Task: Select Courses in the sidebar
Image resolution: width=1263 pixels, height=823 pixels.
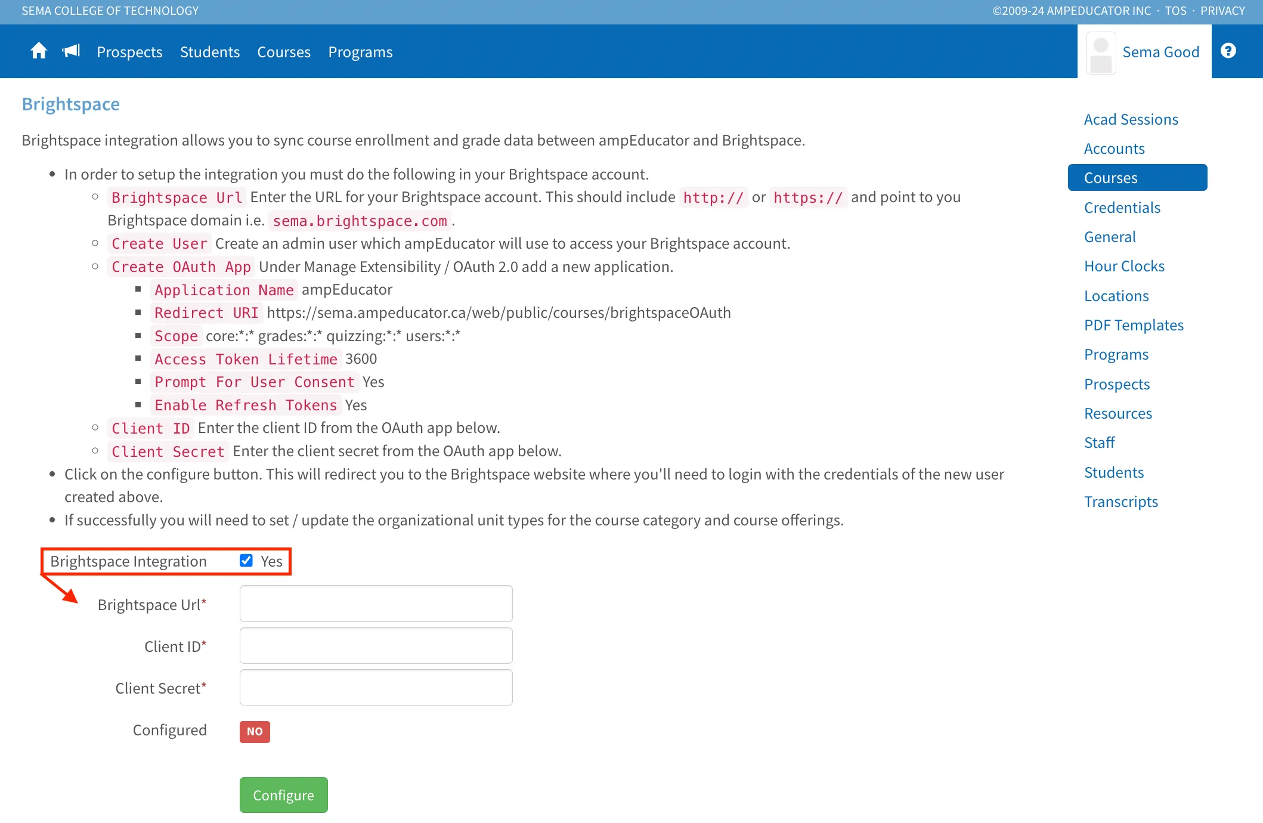Action: 1137,178
